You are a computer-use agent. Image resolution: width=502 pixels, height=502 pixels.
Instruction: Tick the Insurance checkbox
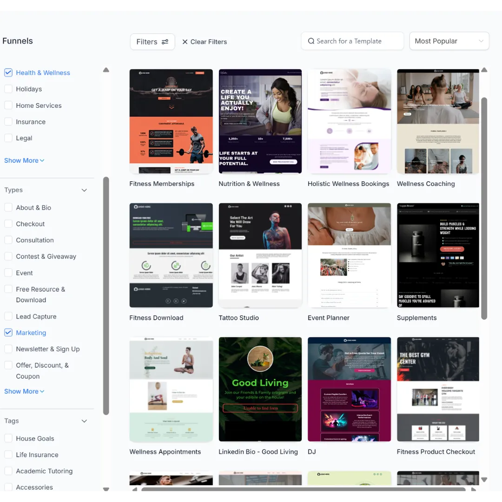(x=8, y=122)
